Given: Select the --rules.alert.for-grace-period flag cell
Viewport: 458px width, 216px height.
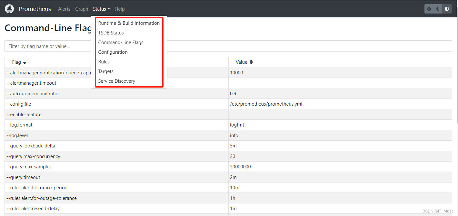Looking at the screenshot, I should click(x=116, y=188).
